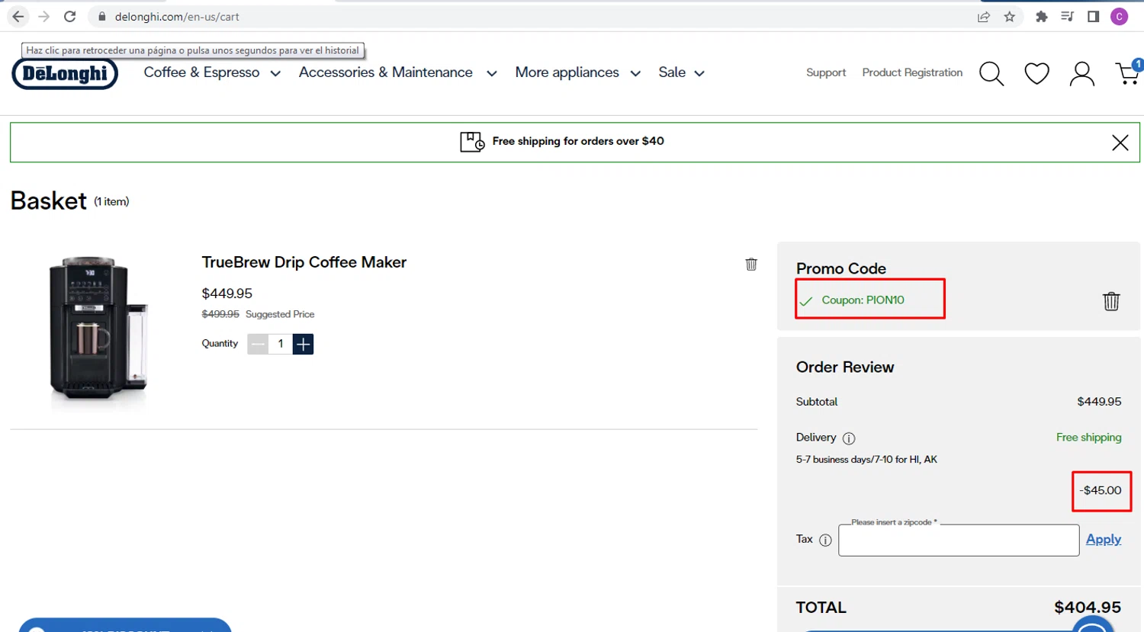Click the browser forward arrow
This screenshot has width=1144, height=632.
(44, 16)
